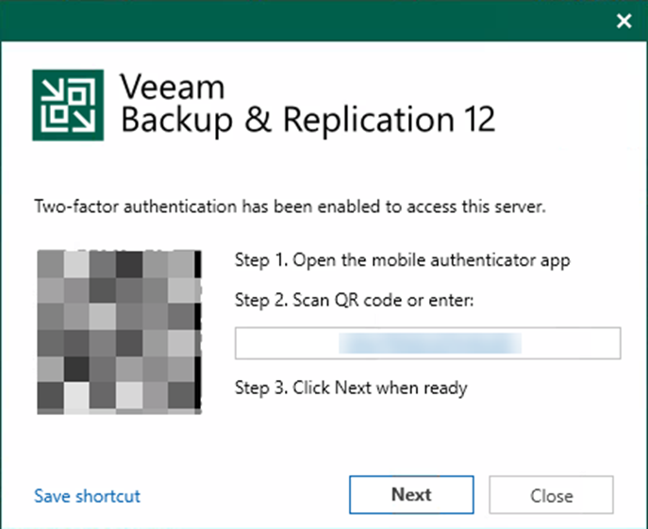Close the dialog with the X icon
The width and height of the screenshot is (648, 529).
[x=624, y=21]
